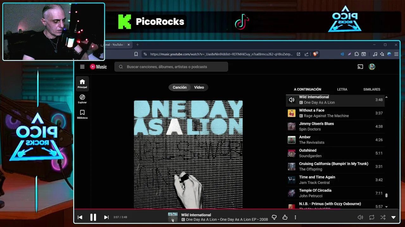The width and height of the screenshot is (405, 227).
Task: Select Outshined by Soundgarden
Action: pyautogui.click(x=335, y=153)
